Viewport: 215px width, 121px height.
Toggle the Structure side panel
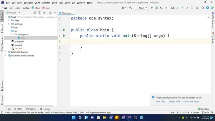(2, 86)
